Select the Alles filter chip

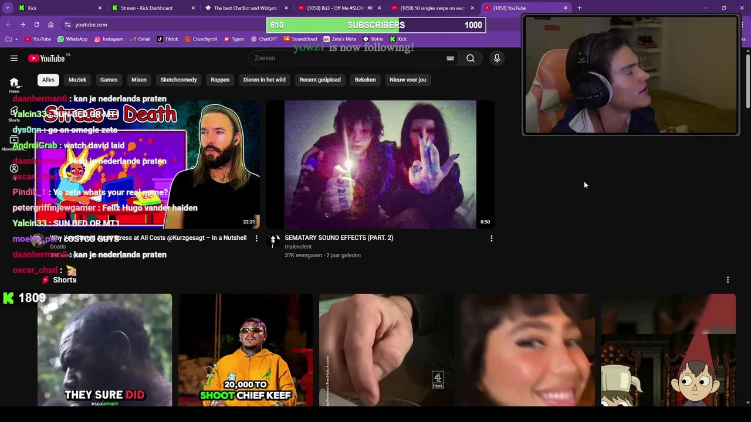(x=48, y=80)
